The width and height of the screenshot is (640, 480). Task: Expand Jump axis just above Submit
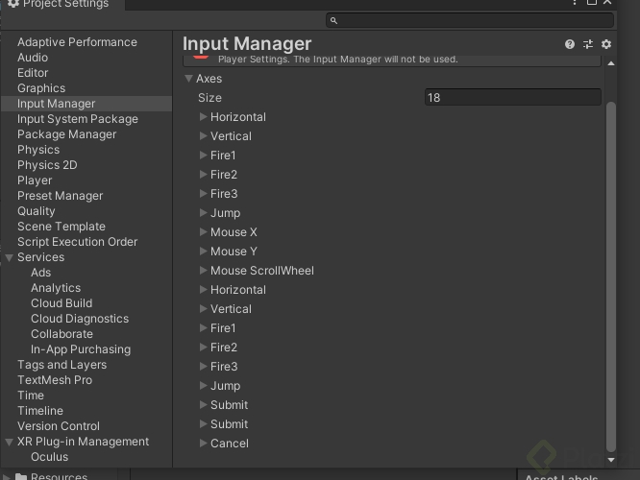point(203,385)
